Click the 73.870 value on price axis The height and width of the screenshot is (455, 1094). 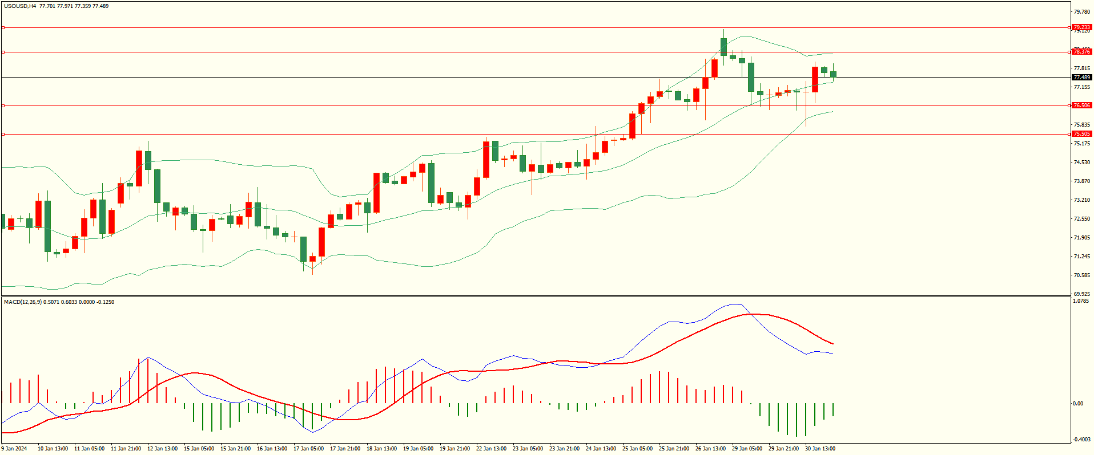pyautogui.click(x=1082, y=181)
